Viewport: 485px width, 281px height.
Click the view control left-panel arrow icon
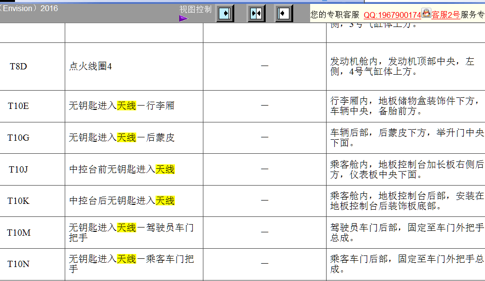click(x=225, y=13)
